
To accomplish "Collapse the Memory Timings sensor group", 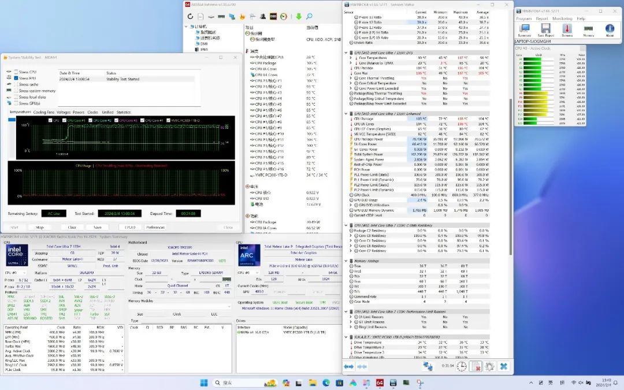I will tap(346, 261).
